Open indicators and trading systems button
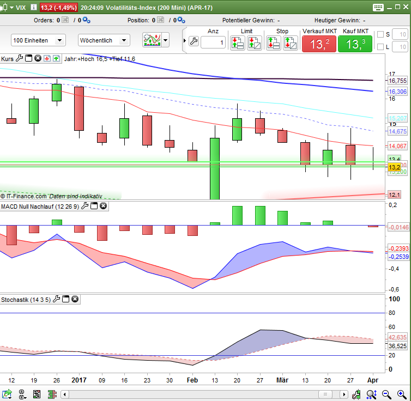Image resolution: width=411 pixels, height=401 pixels. click(152, 40)
